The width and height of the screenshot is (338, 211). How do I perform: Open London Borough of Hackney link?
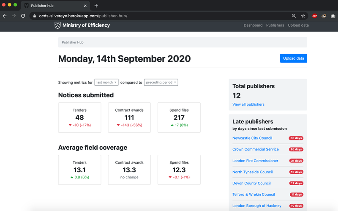(x=257, y=206)
